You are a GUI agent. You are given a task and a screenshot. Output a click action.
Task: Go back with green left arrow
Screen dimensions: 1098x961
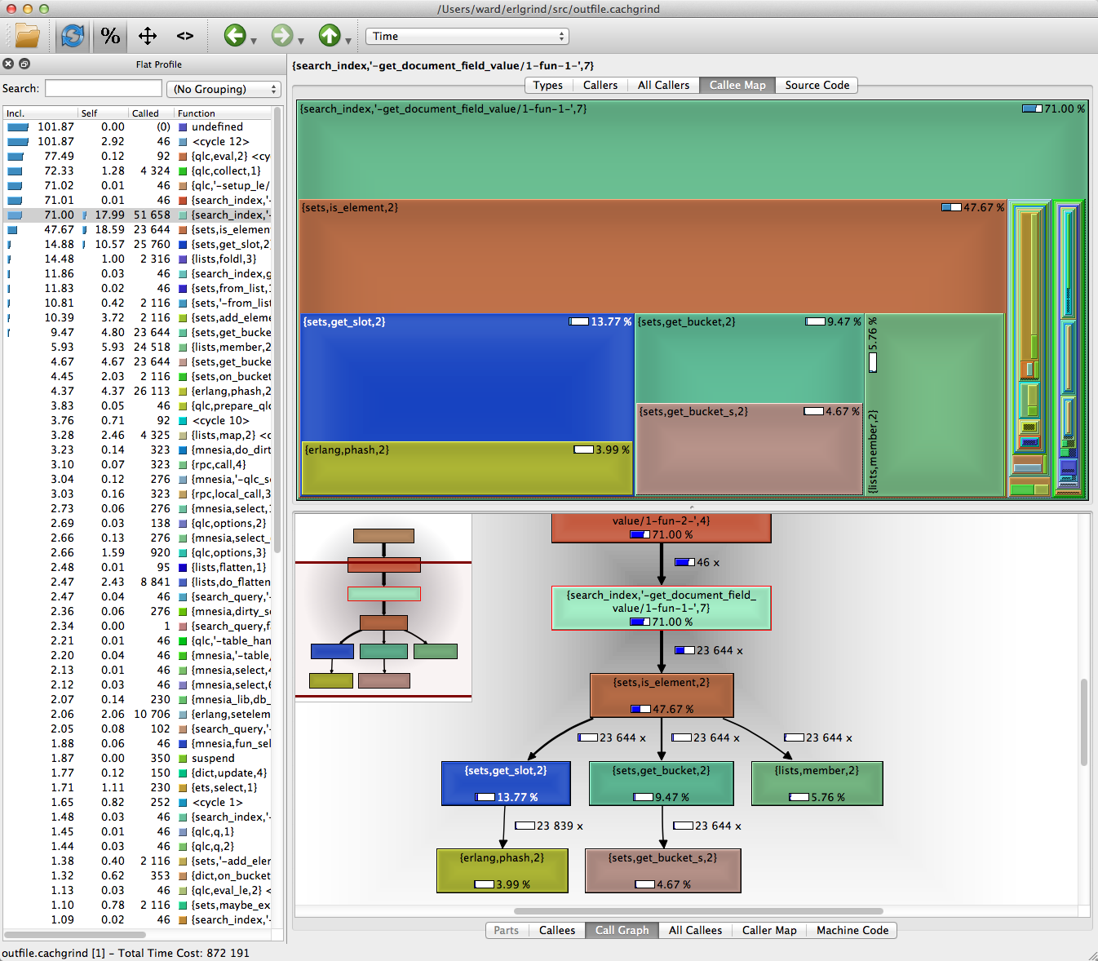[x=235, y=35]
